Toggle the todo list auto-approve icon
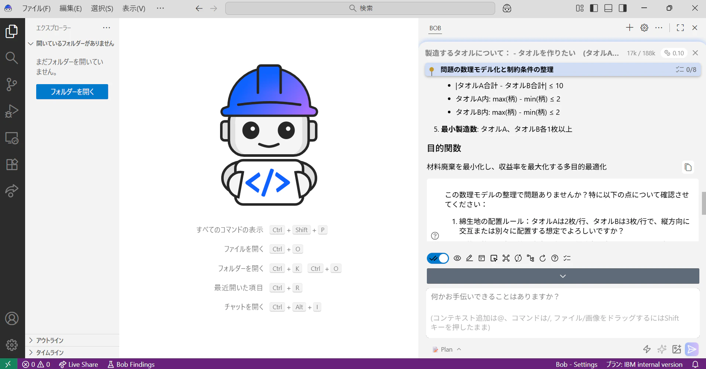706x369 pixels. (x=567, y=258)
